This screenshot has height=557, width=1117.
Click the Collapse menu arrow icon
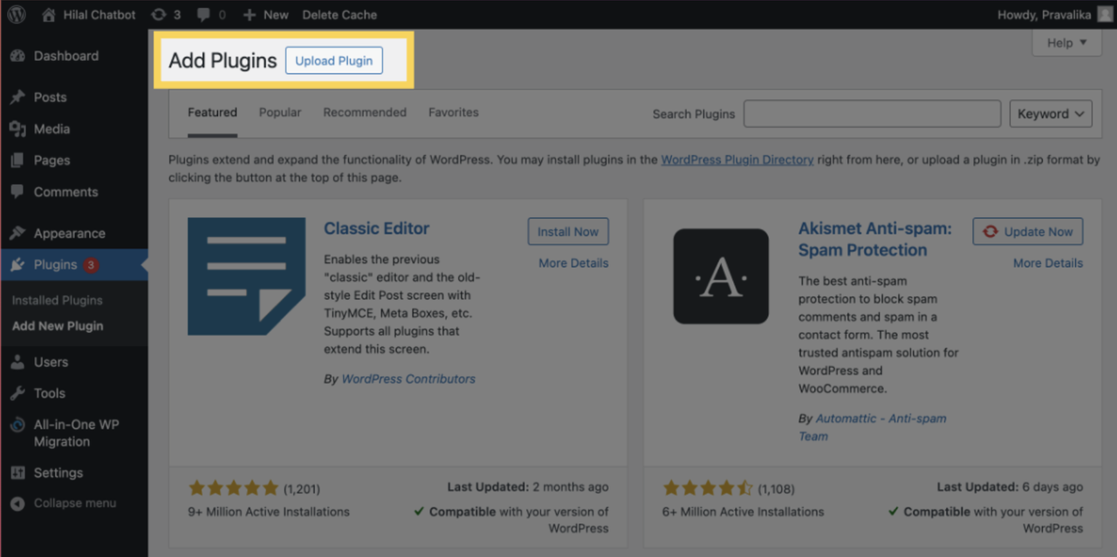[17, 503]
